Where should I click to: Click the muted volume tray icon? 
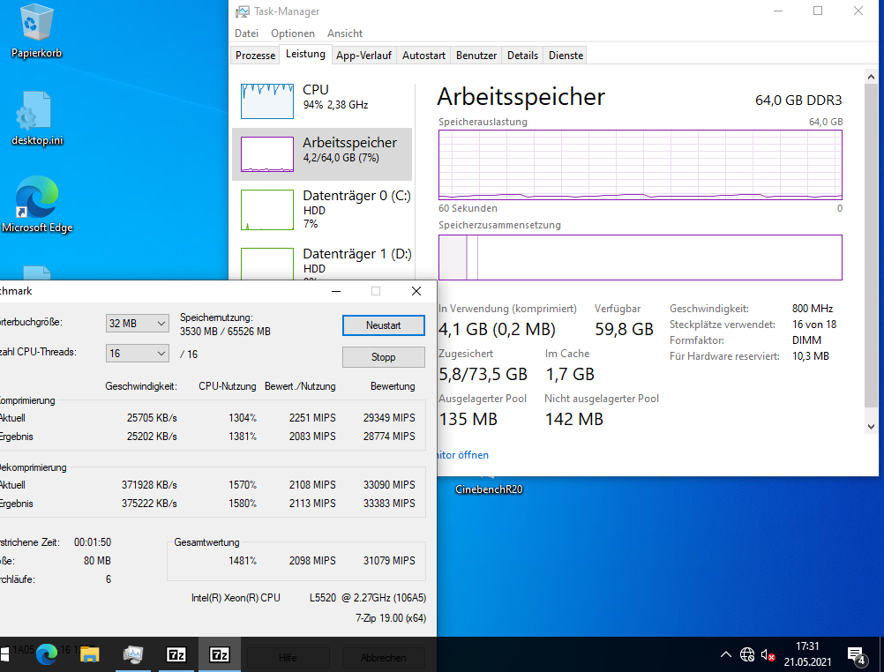(x=768, y=654)
